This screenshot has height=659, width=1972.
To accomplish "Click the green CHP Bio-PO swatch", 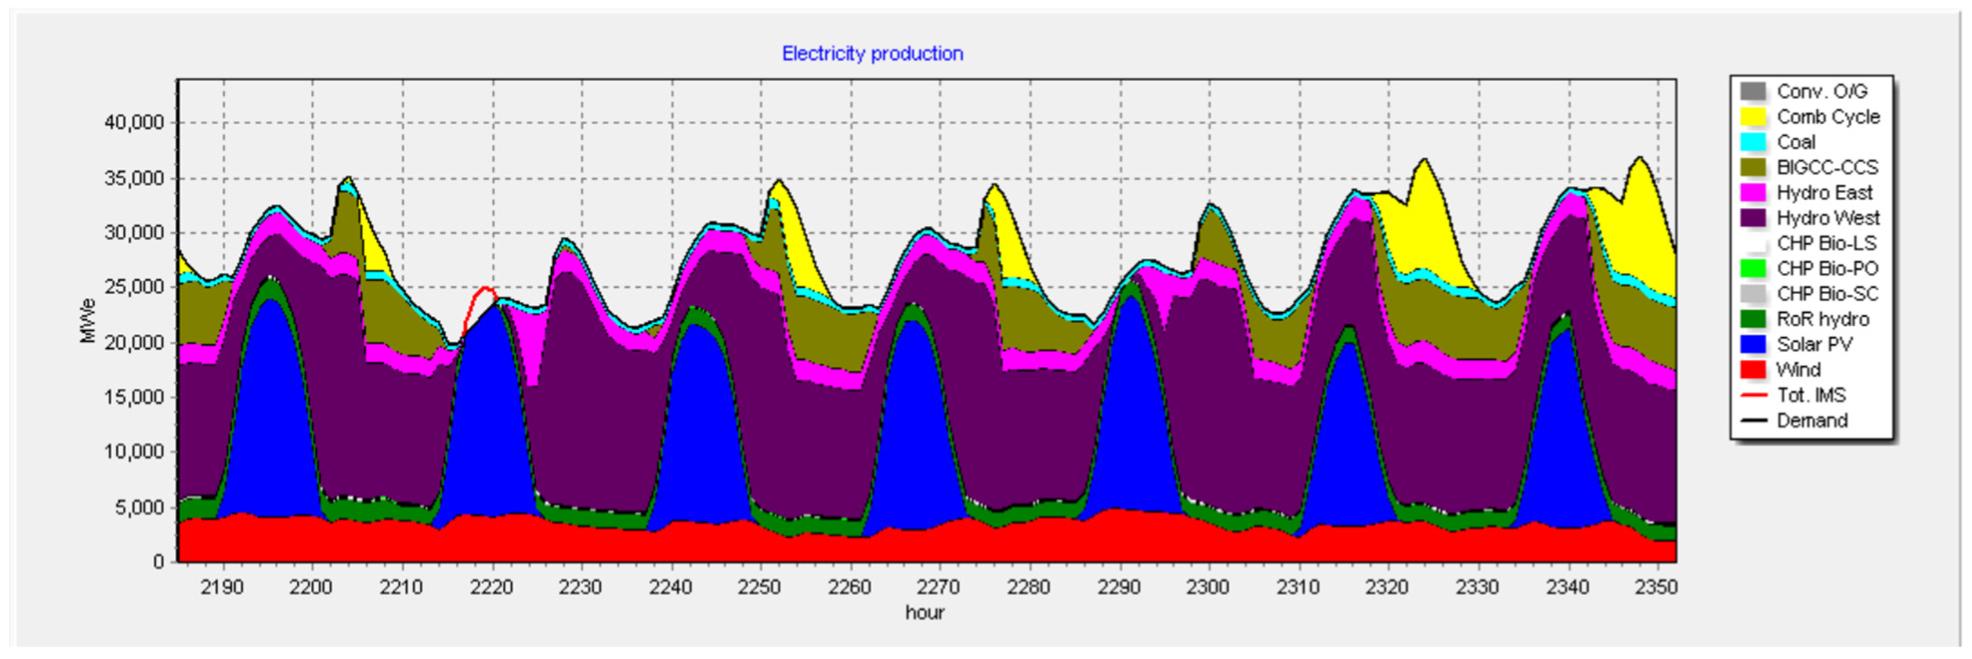I will [1753, 269].
